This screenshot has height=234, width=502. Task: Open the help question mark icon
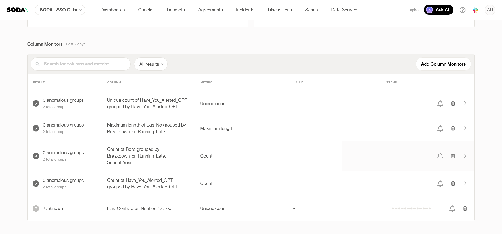[463, 10]
